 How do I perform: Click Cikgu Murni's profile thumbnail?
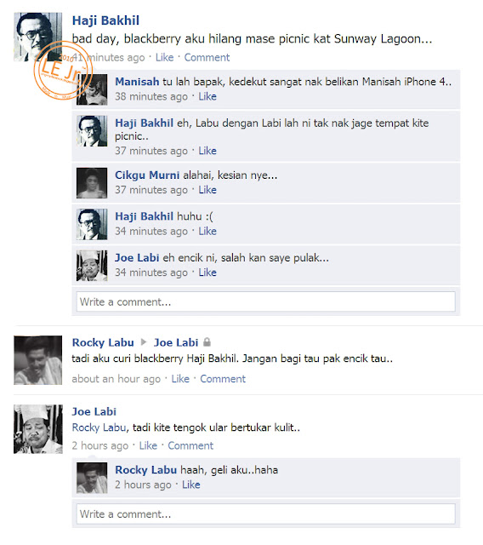(x=92, y=183)
